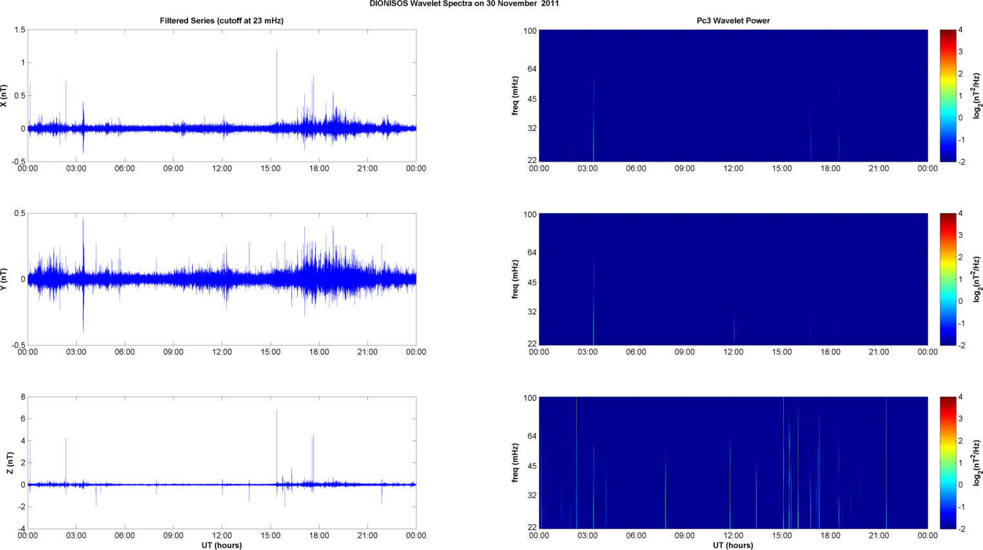The height and width of the screenshot is (550, 983).
Task: Click the top Pc3 wavelet power spectrogram
Action: coord(733,96)
